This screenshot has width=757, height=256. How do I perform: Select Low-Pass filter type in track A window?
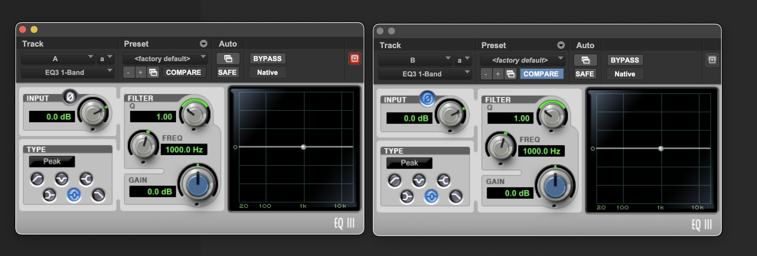click(x=98, y=195)
